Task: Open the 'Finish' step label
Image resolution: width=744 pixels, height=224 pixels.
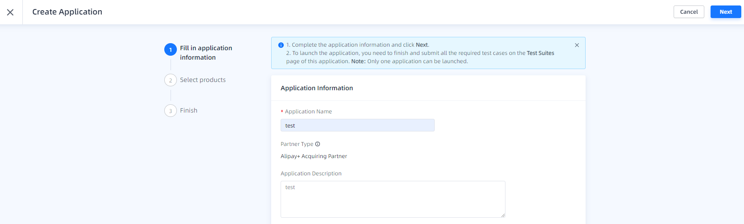Action: 189,111
